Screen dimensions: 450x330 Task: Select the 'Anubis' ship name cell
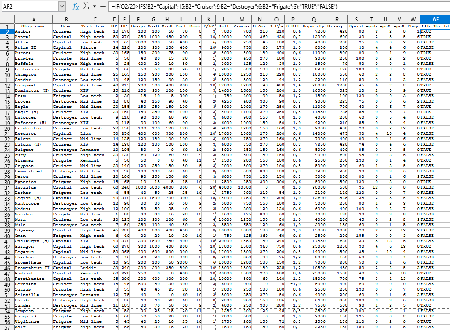point(34,31)
